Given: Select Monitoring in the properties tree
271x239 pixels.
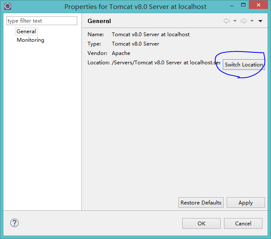Looking at the screenshot, I should point(30,40).
